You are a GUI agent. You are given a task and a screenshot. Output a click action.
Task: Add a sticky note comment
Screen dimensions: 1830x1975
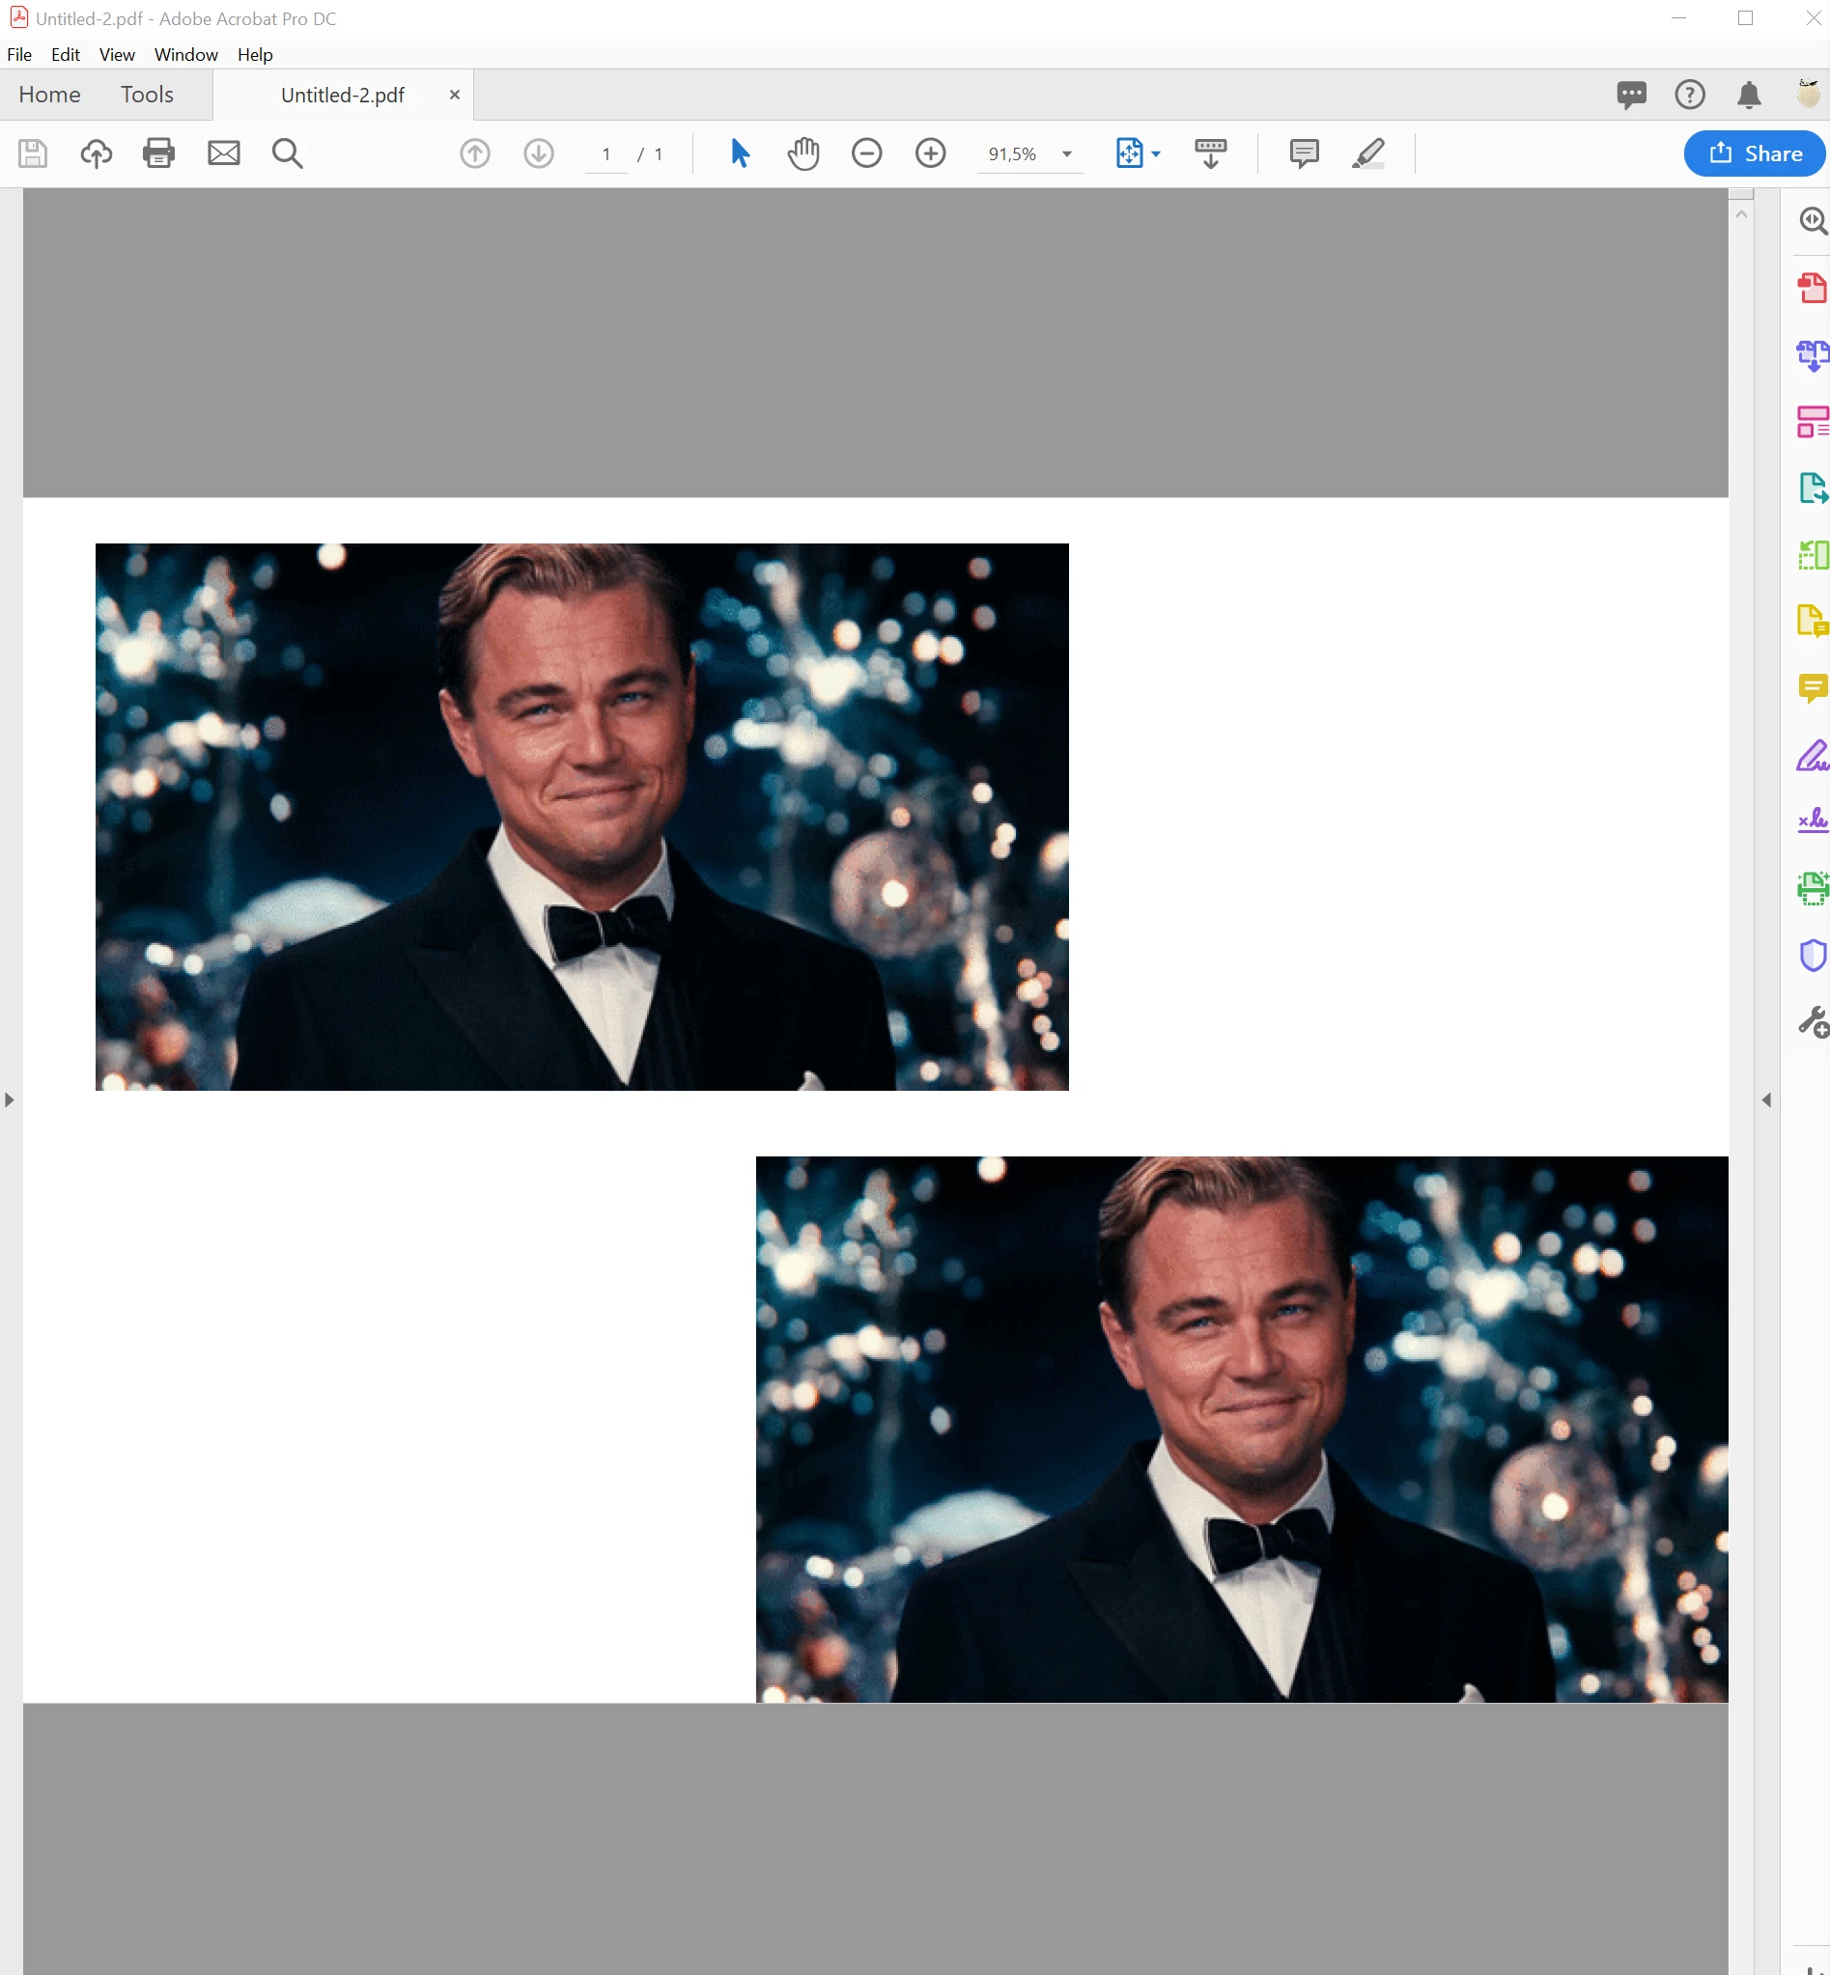coord(1306,153)
